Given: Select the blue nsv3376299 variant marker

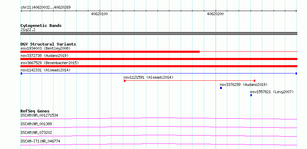Looking at the screenshot, I should 221,88.
